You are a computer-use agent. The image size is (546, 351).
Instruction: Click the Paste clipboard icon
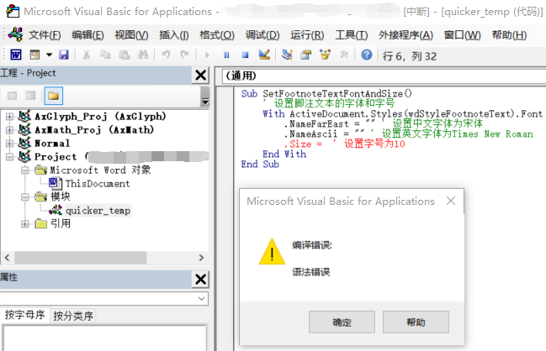124,55
